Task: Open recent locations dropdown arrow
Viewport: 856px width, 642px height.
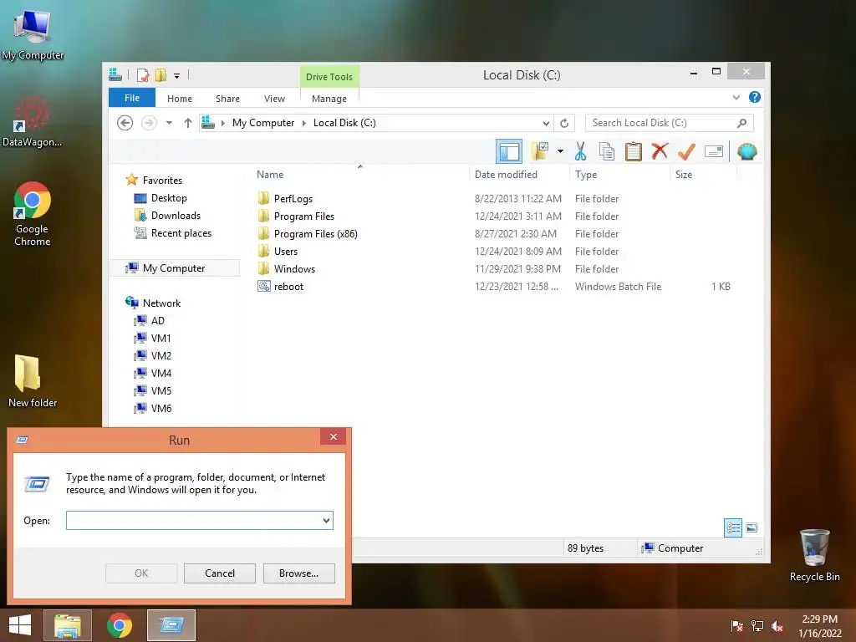Action: click(x=169, y=123)
